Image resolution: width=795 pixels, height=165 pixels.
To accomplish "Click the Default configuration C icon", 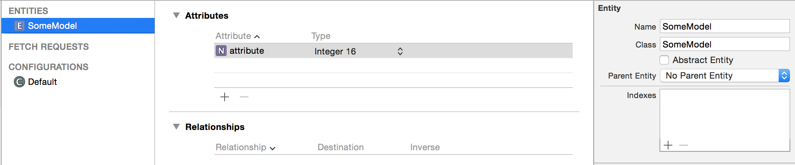I will [x=19, y=82].
